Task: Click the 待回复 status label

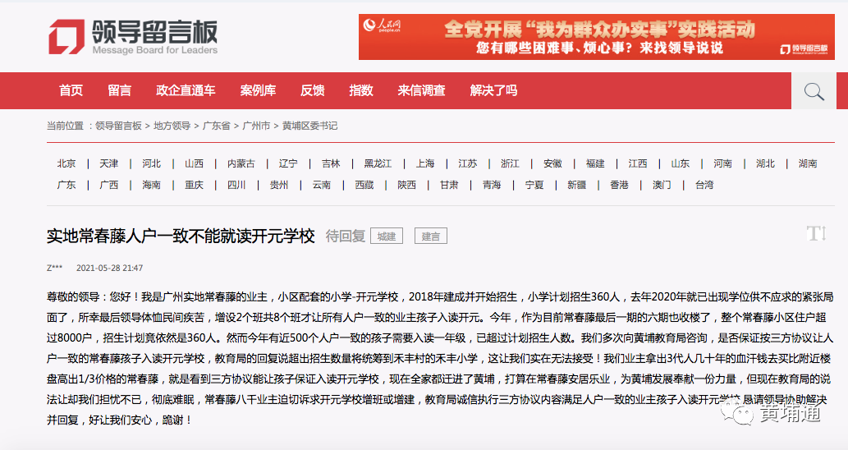Action: click(x=346, y=236)
